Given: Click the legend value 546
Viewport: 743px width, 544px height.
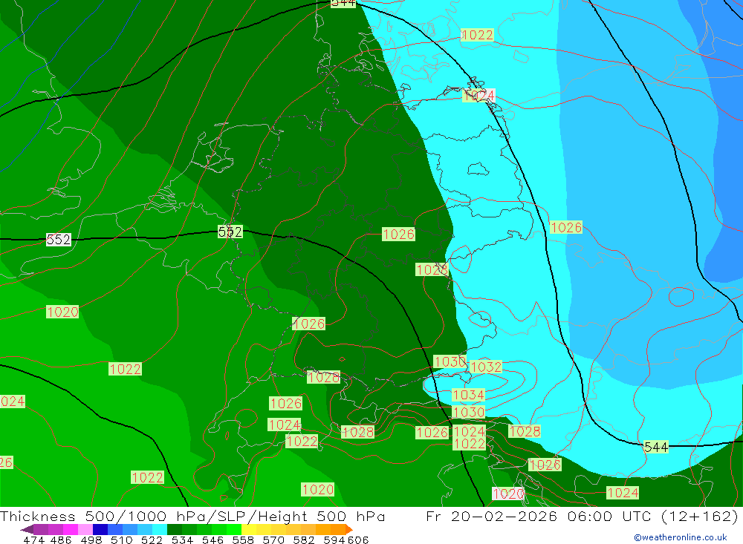Looking at the screenshot, I should (x=212, y=540).
